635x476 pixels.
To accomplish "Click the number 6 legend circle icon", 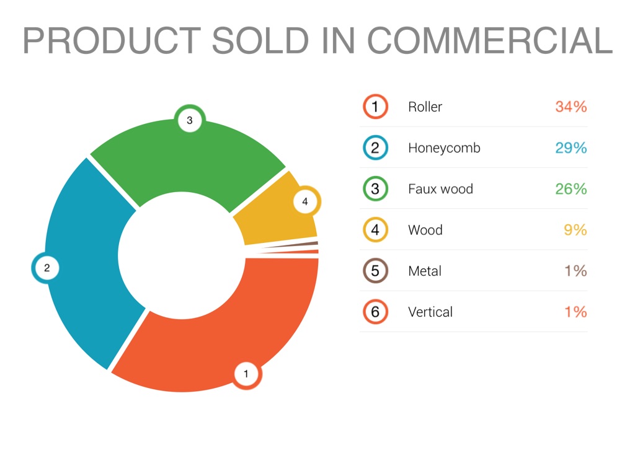I will pos(375,312).
